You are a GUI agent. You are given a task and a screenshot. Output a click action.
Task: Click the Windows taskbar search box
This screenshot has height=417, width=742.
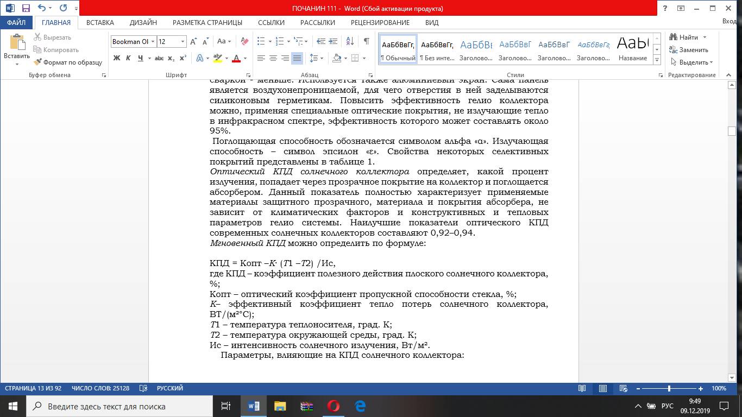(120, 406)
